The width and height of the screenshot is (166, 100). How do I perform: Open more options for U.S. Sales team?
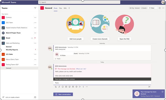click(35, 54)
